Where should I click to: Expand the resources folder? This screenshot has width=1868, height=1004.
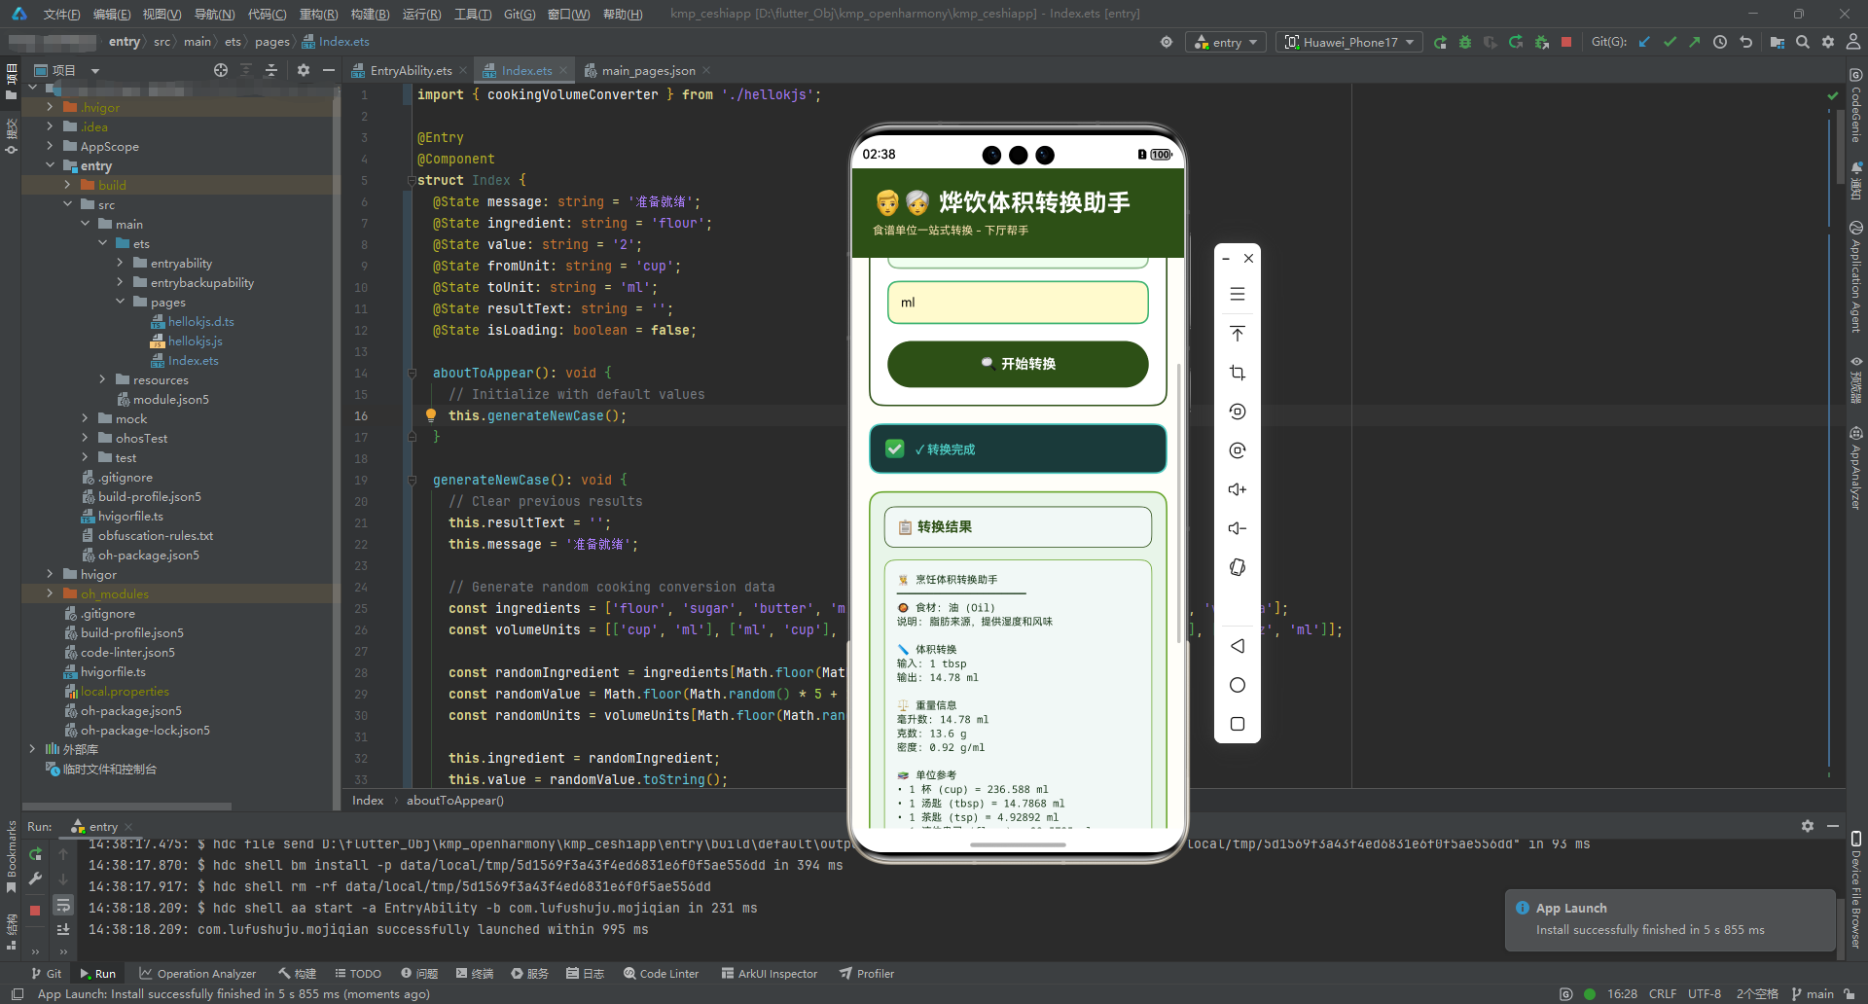point(102,379)
